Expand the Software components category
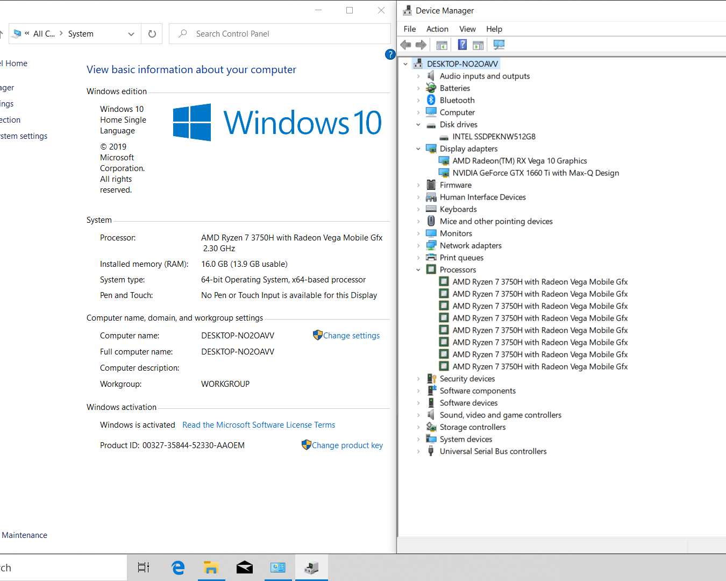726x581 pixels. coord(418,391)
